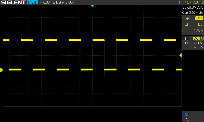Click the 2.00V/ vertical scale value
204x122 pixels.
(x=198, y=43)
